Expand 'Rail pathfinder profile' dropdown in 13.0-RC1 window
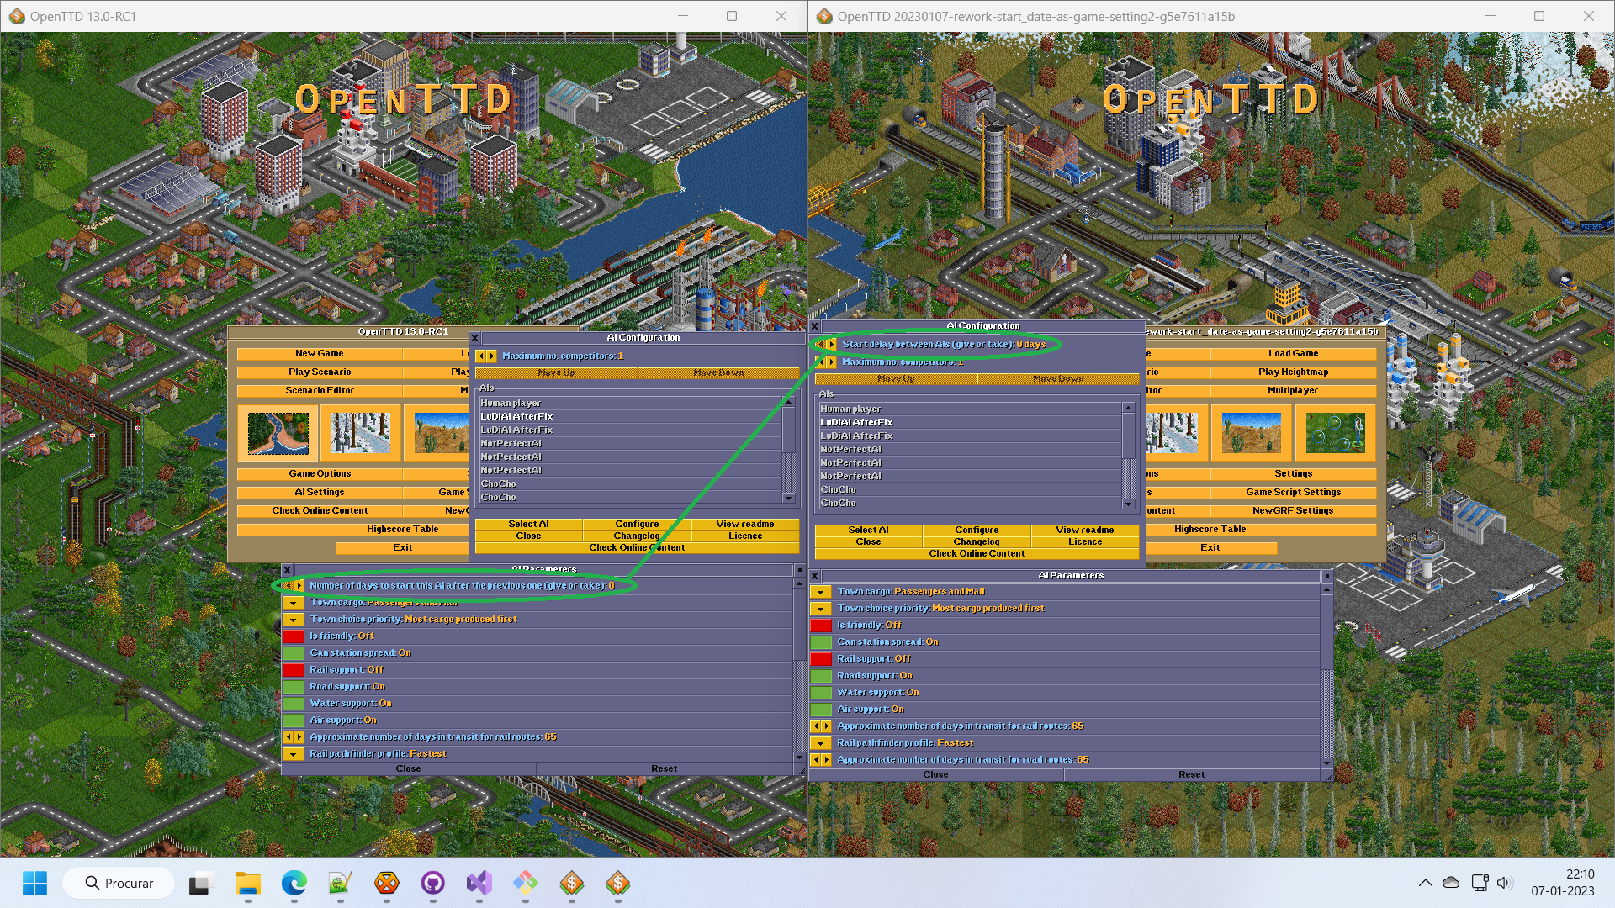The width and height of the screenshot is (1615, 908). (x=294, y=754)
